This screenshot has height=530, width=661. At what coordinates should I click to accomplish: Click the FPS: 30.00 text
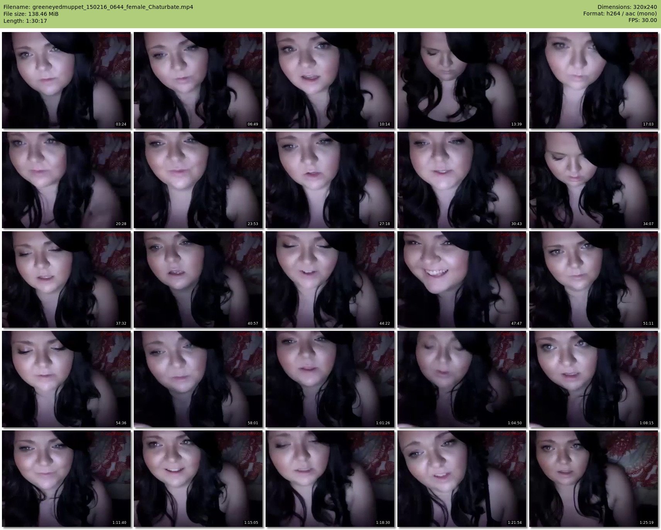pos(642,20)
